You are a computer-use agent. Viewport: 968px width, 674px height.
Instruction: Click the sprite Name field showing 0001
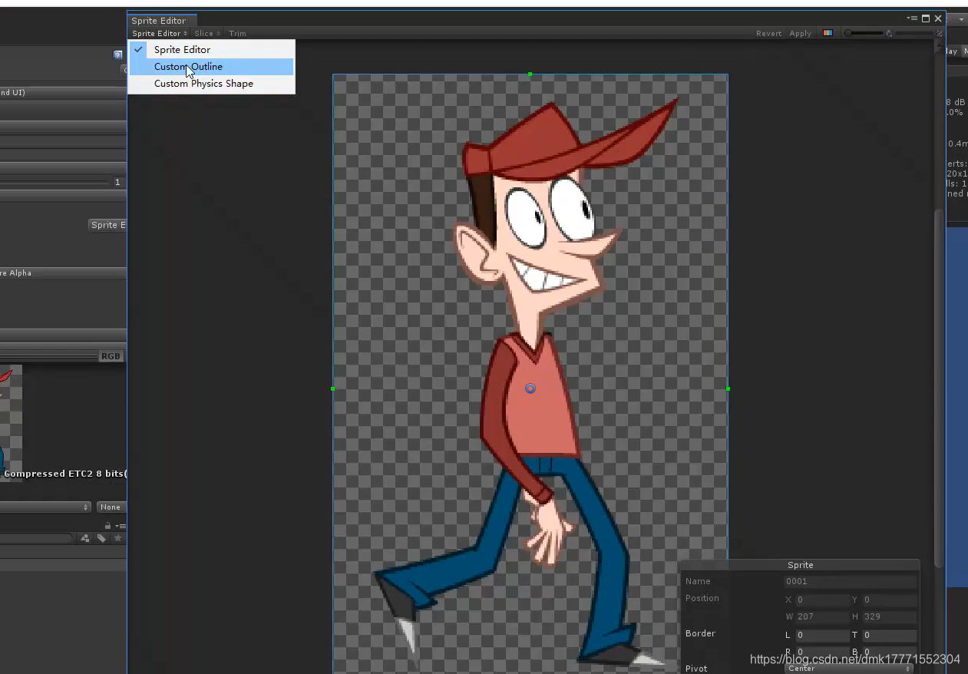[851, 581]
